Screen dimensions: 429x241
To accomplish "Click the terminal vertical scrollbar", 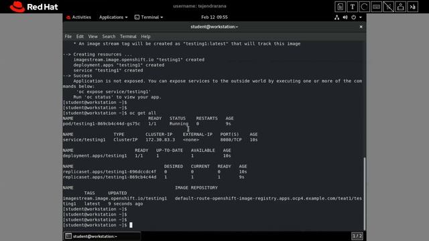I will (x=365, y=193).
